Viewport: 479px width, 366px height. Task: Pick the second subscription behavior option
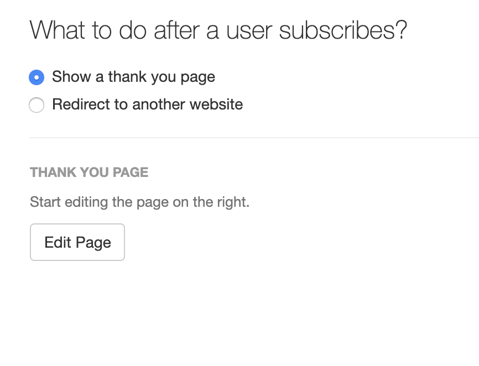click(36, 104)
